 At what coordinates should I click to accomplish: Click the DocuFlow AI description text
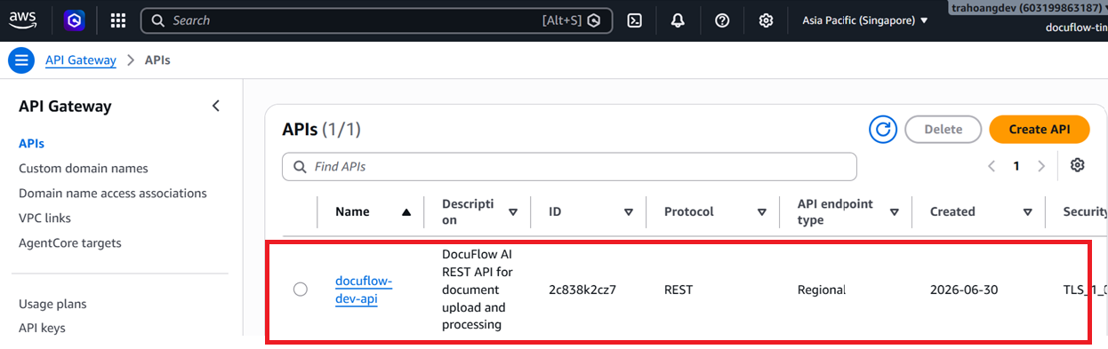click(x=478, y=290)
